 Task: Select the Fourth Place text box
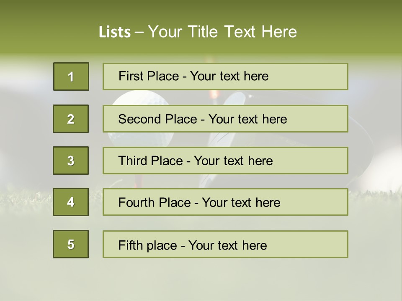[225, 202]
